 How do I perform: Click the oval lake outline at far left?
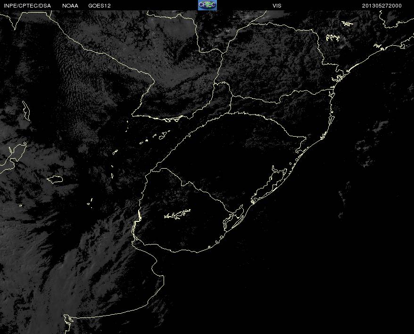tap(55, 179)
